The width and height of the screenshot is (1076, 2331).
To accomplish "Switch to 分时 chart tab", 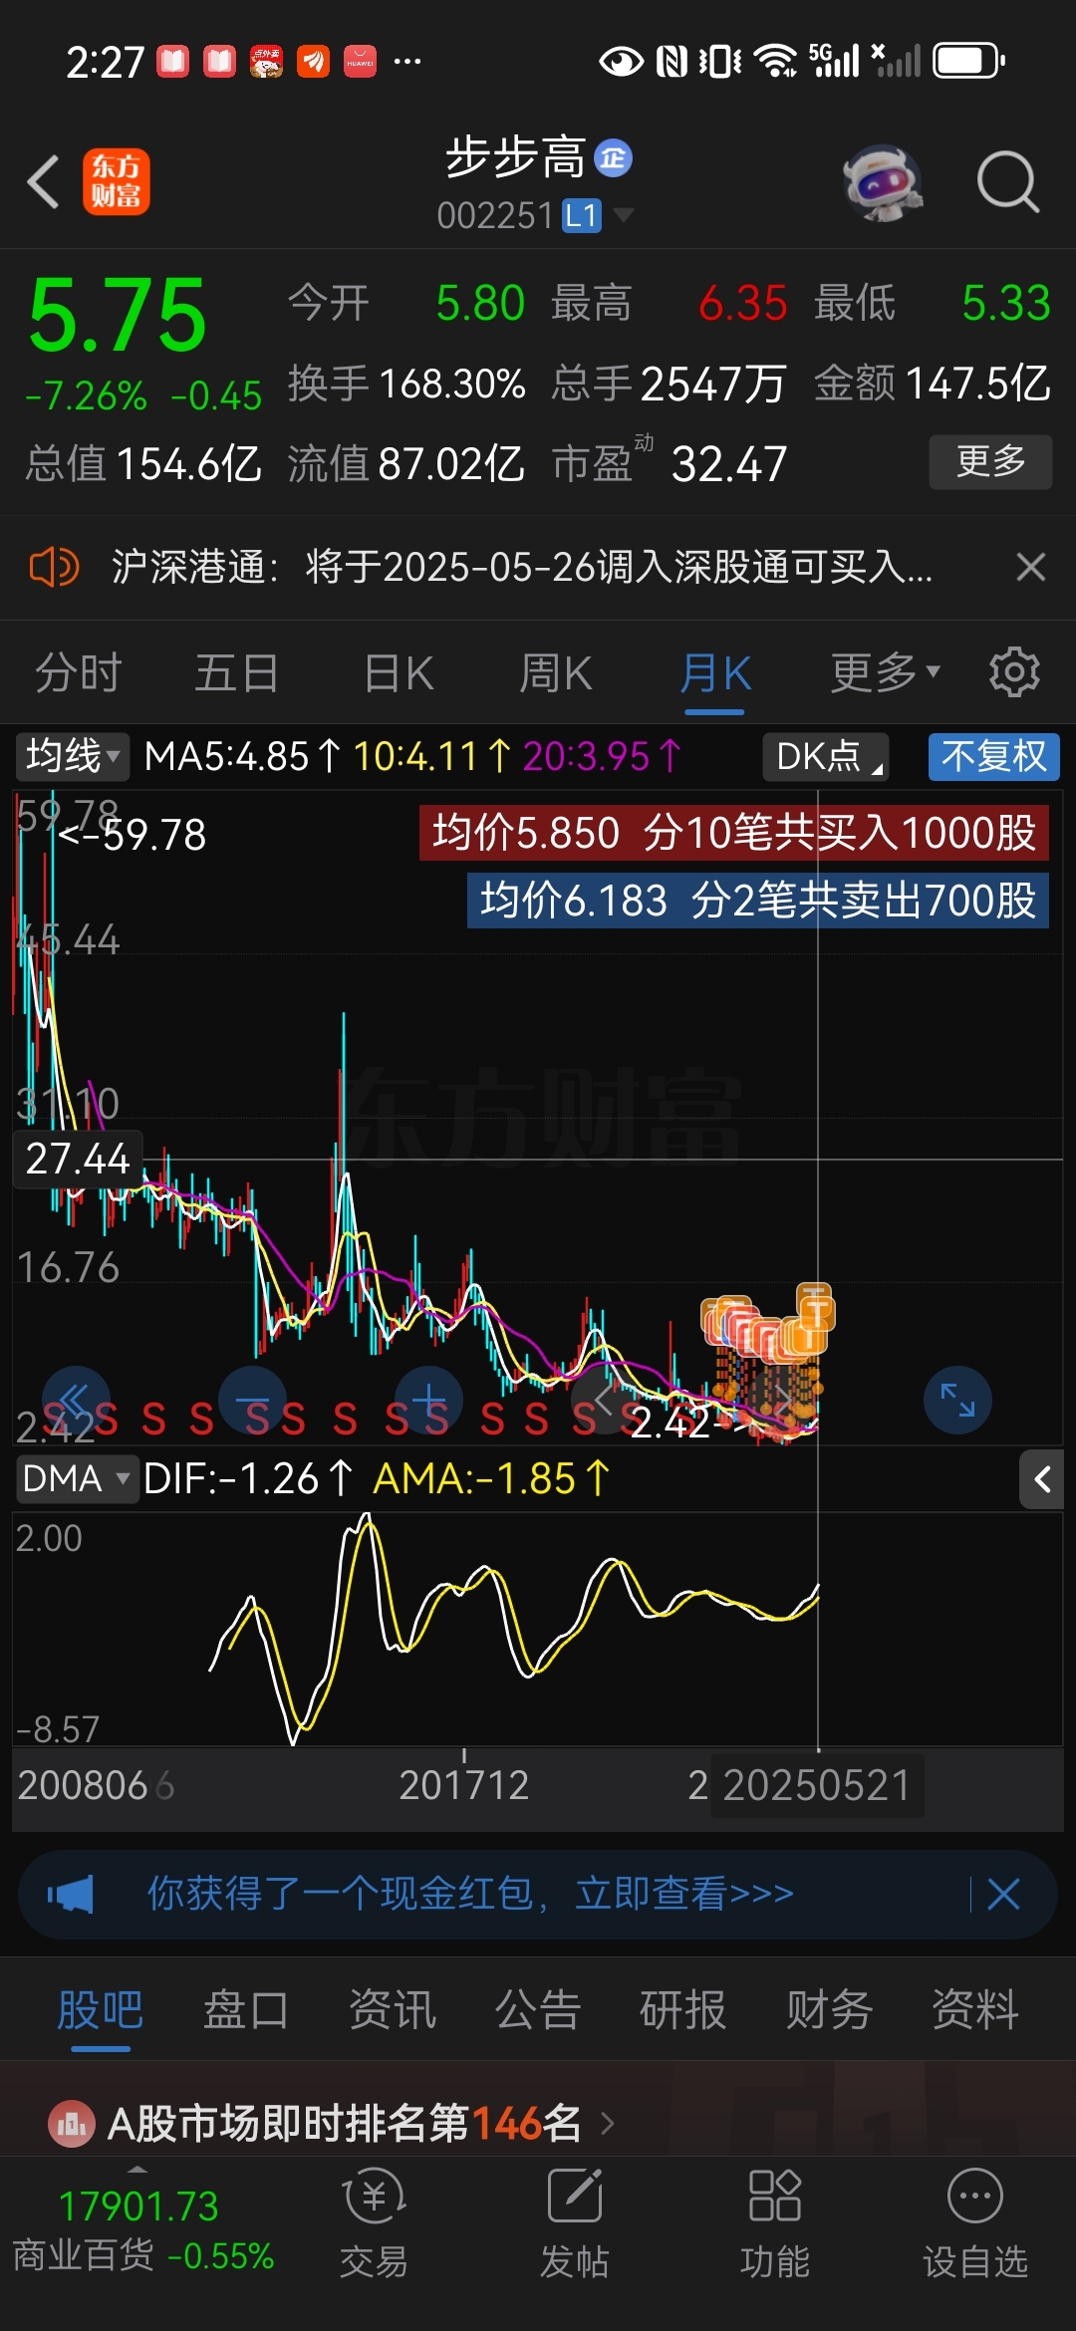I will tap(78, 672).
